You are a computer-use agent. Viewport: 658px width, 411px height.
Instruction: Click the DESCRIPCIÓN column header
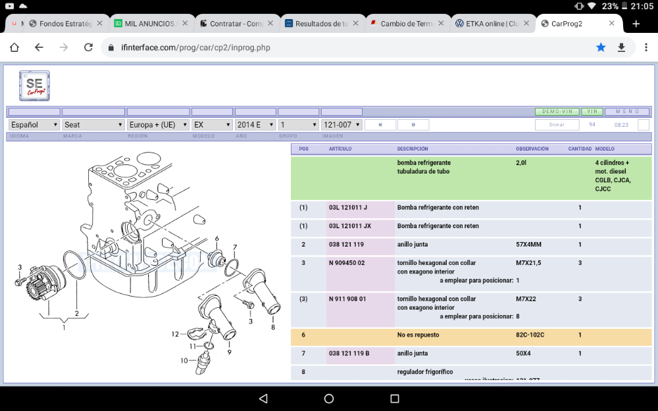(x=413, y=149)
